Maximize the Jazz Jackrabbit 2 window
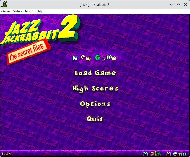This screenshot has width=190, height=157. [178, 5]
